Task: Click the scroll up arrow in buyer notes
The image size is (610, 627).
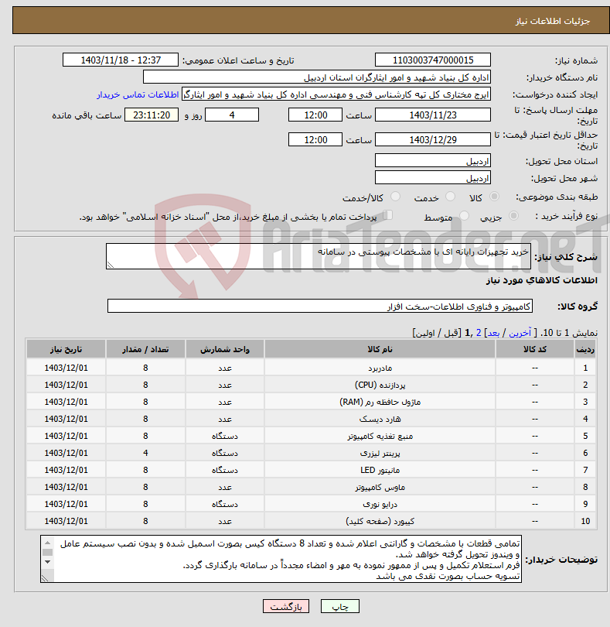Action: coord(47,543)
